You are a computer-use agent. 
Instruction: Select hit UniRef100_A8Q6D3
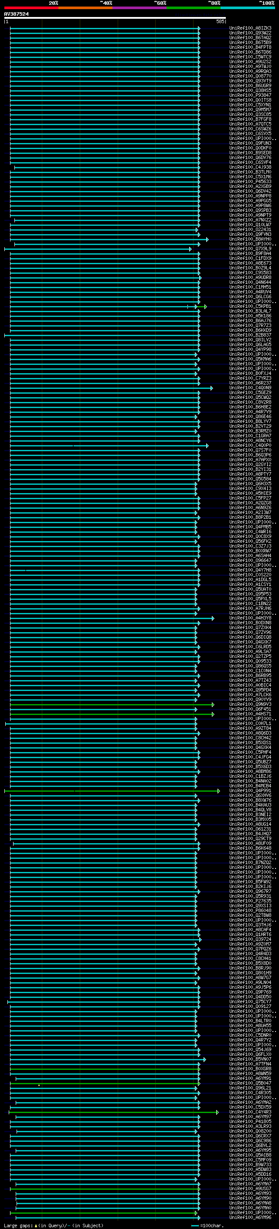click(x=250, y=733)
